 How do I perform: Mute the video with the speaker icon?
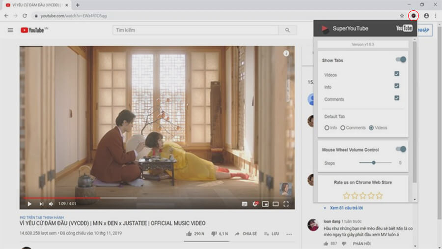click(x=51, y=204)
